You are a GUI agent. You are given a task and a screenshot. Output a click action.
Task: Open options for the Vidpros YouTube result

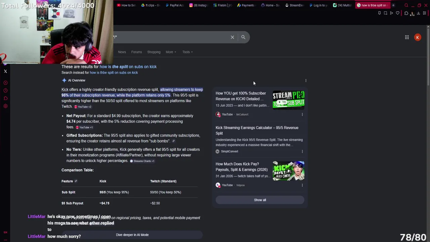[x=302, y=185]
